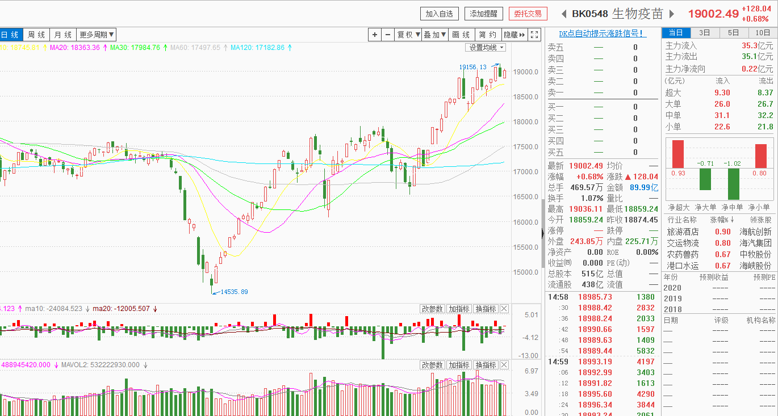Zoom out the chart with minus button
Viewport: 778px width, 416px height.
click(388, 35)
